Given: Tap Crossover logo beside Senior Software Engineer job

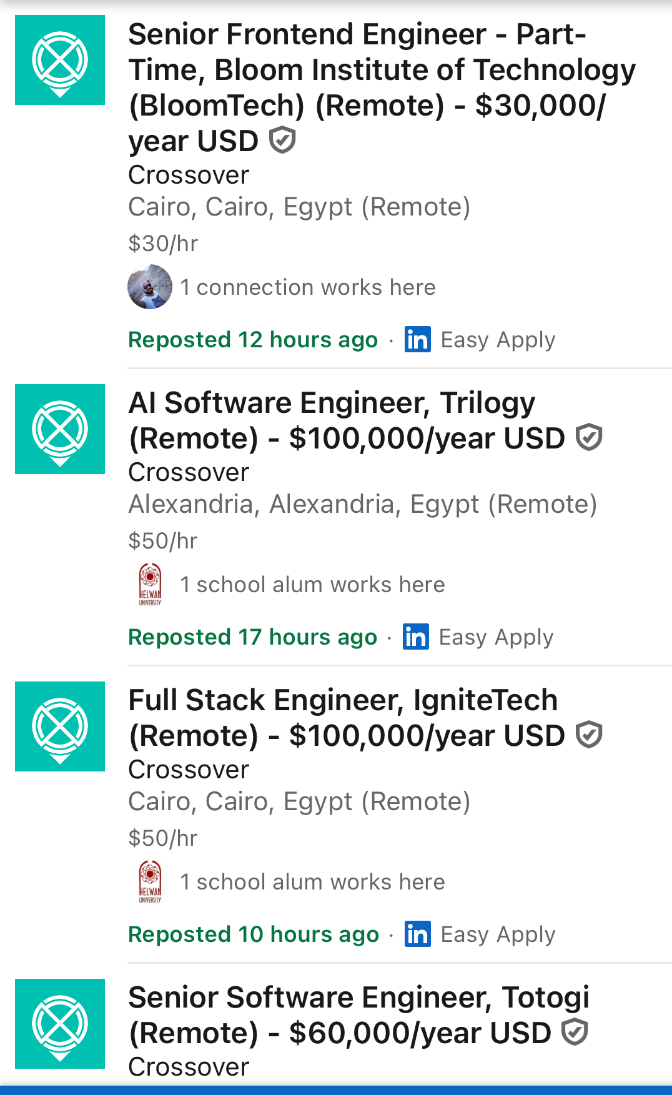Looking at the screenshot, I should tap(60, 1024).
